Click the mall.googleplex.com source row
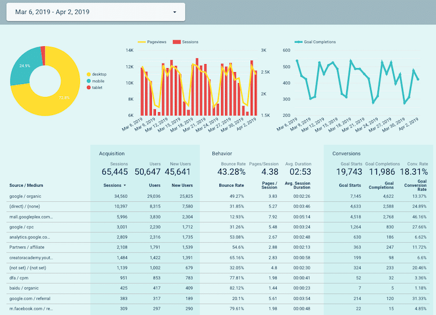Image resolution: width=436 pixels, height=315 pixels. pos(32,217)
